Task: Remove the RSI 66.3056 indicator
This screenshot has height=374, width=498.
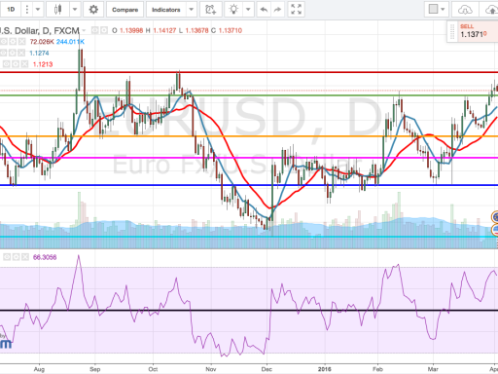Action: [25, 257]
